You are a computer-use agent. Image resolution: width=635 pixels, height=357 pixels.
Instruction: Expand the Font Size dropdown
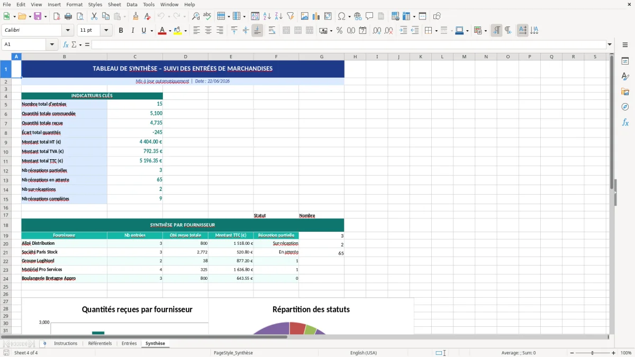point(106,31)
